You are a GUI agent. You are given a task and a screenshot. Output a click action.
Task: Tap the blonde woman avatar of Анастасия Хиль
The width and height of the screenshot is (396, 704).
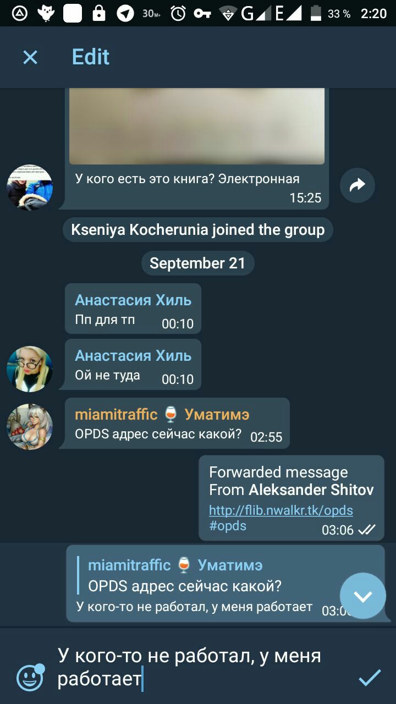point(30,369)
